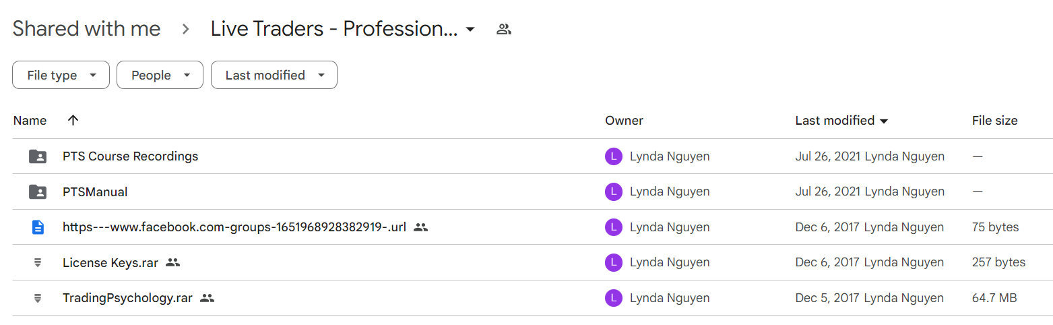Open the Last modified column sort dropdown
Image resolution: width=1053 pixels, height=325 pixels.
coord(884,121)
